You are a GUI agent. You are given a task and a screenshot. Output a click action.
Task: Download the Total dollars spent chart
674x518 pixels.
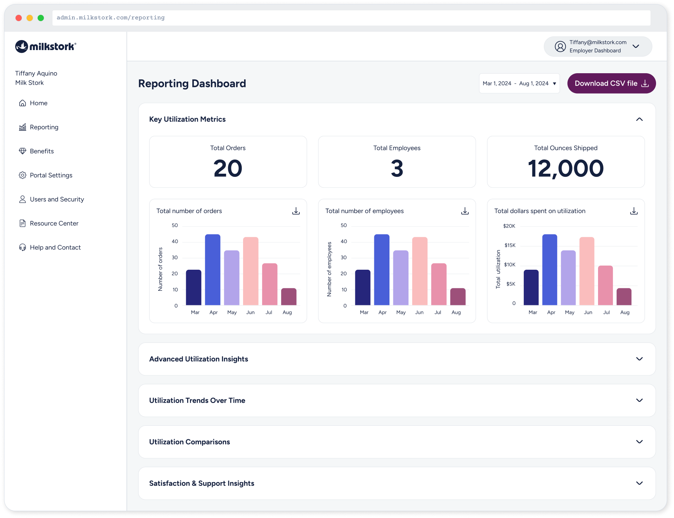point(634,211)
